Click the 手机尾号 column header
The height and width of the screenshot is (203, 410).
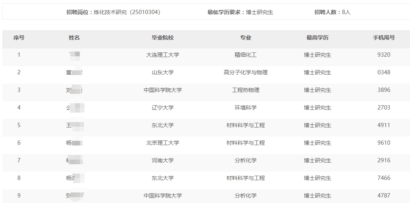pyautogui.click(x=383, y=38)
